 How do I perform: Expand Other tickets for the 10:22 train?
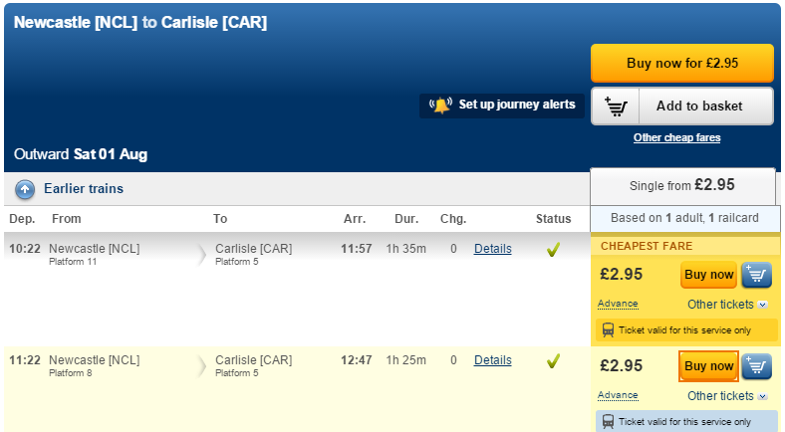click(727, 305)
